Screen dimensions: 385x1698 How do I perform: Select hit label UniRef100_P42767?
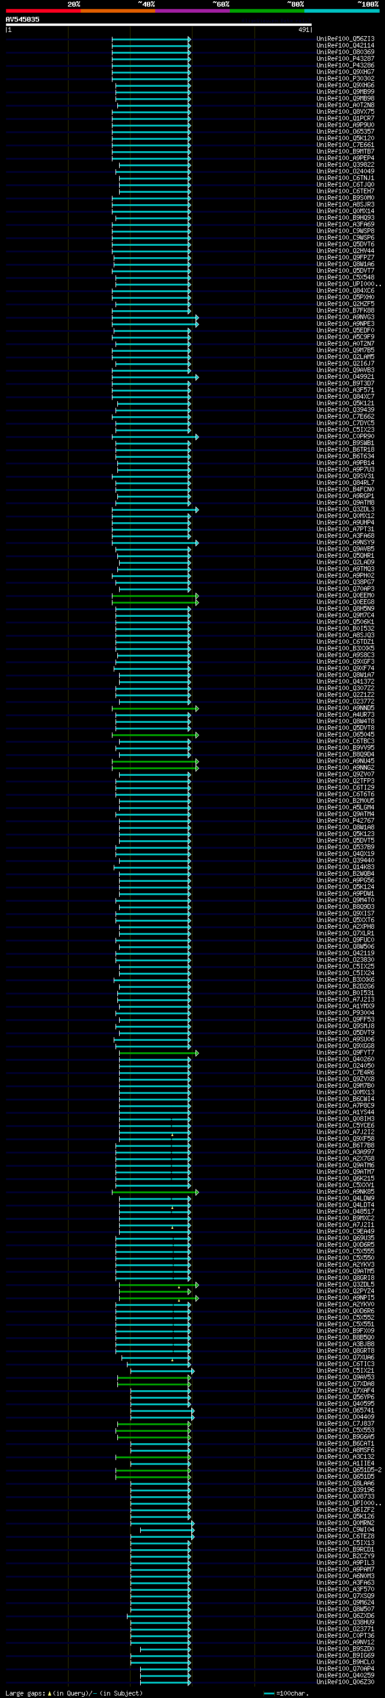(x=345, y=820)
